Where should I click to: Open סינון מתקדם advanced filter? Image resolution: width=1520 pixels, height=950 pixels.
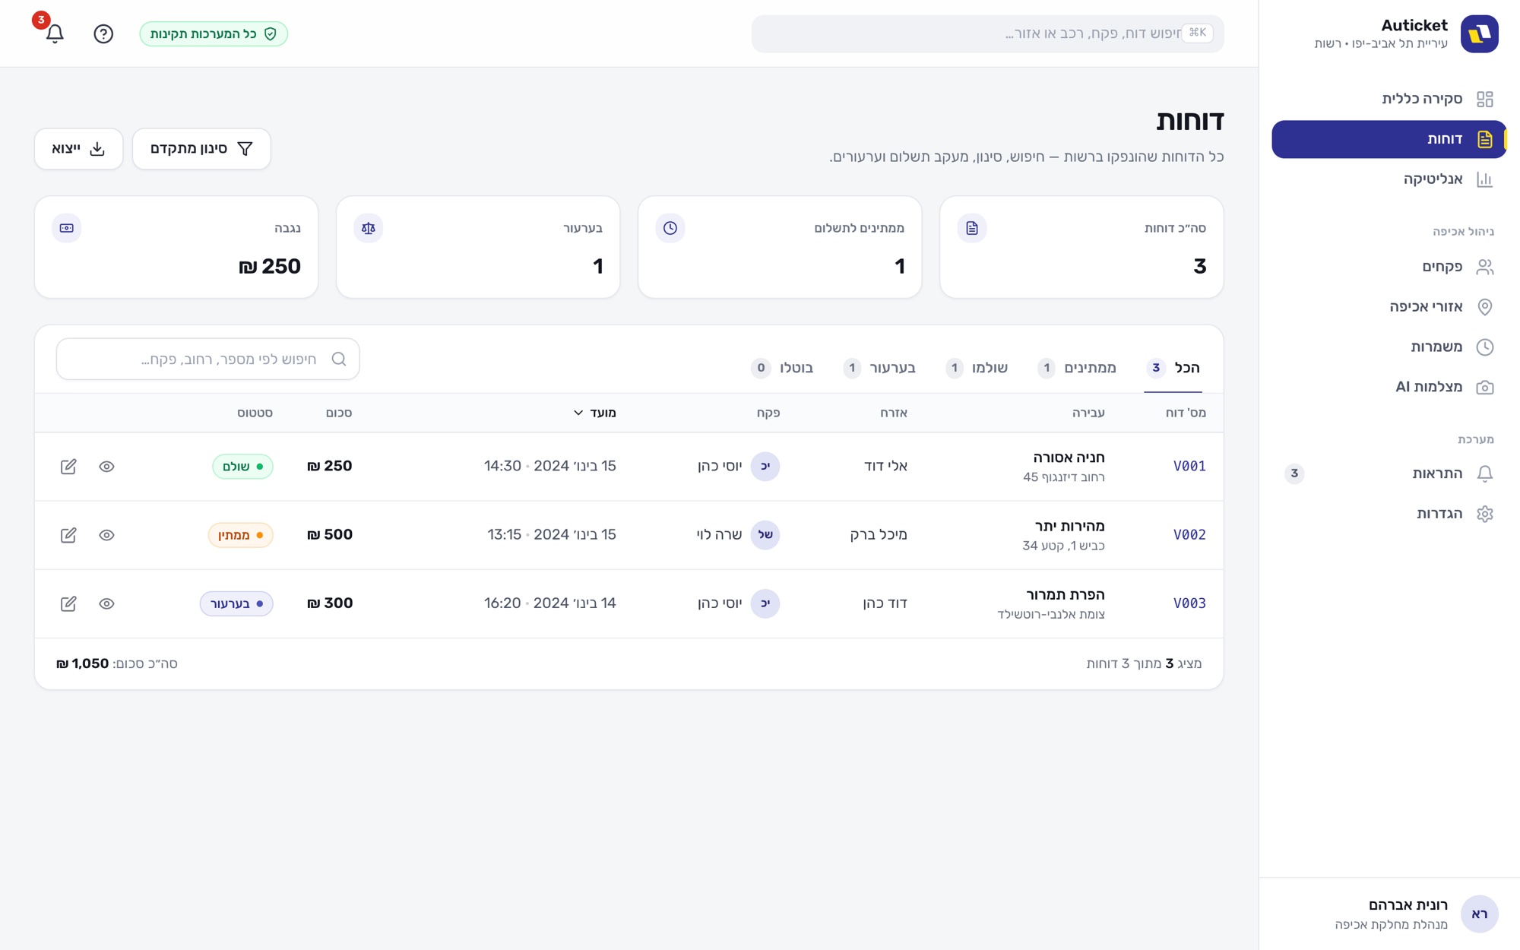(x=201, y=149)
